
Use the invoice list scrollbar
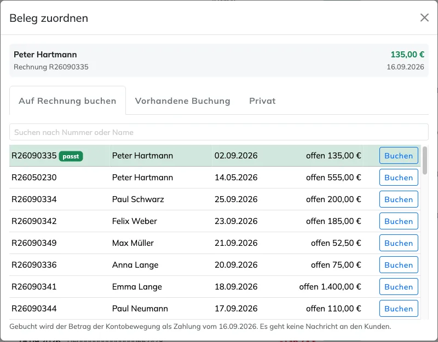(425, 161)
